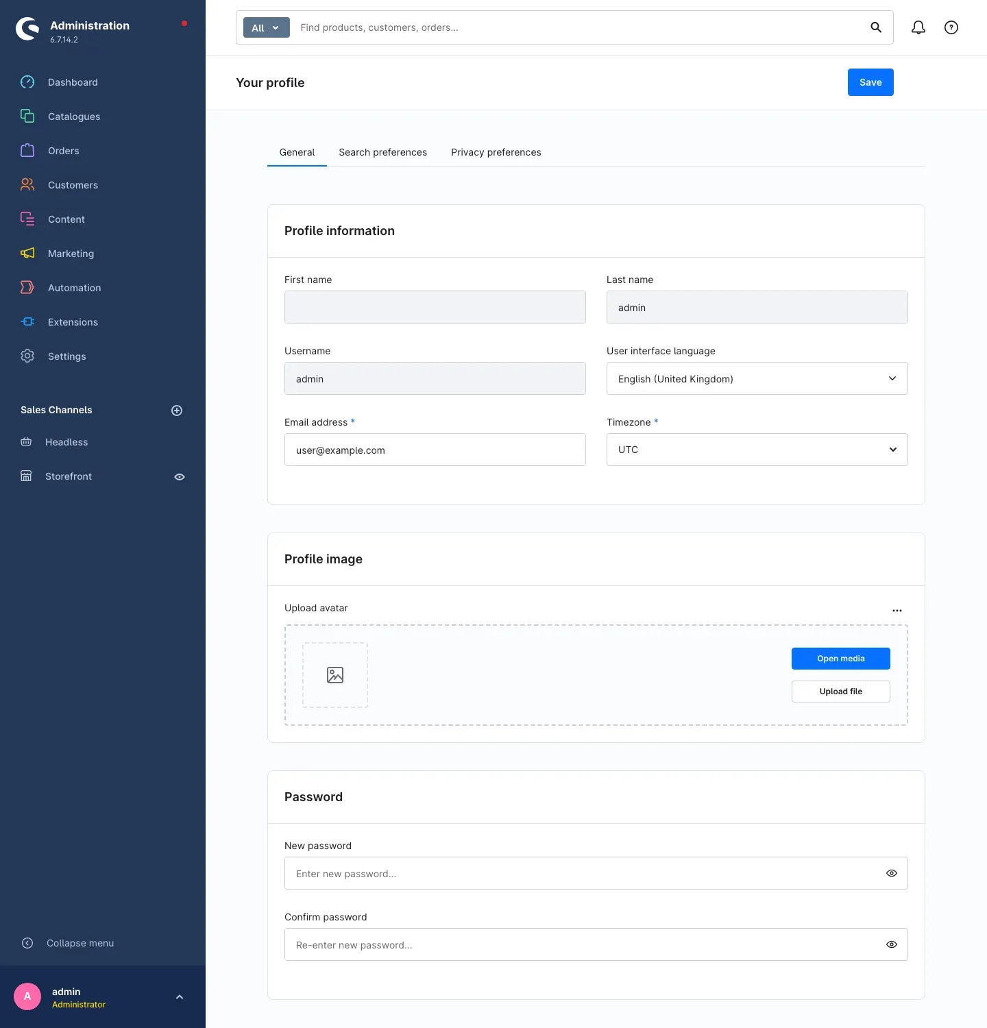Open the All search filter dropdown
This screenshot has width=987, height=1028.
[x=267, y=27]
